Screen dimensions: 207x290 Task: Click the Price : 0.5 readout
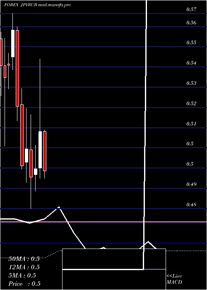24,284
